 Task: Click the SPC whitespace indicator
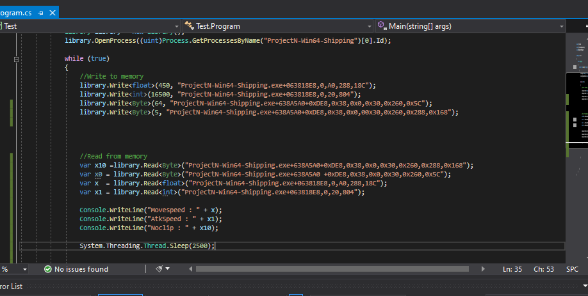pyautogui.click(x=572, y=269)
